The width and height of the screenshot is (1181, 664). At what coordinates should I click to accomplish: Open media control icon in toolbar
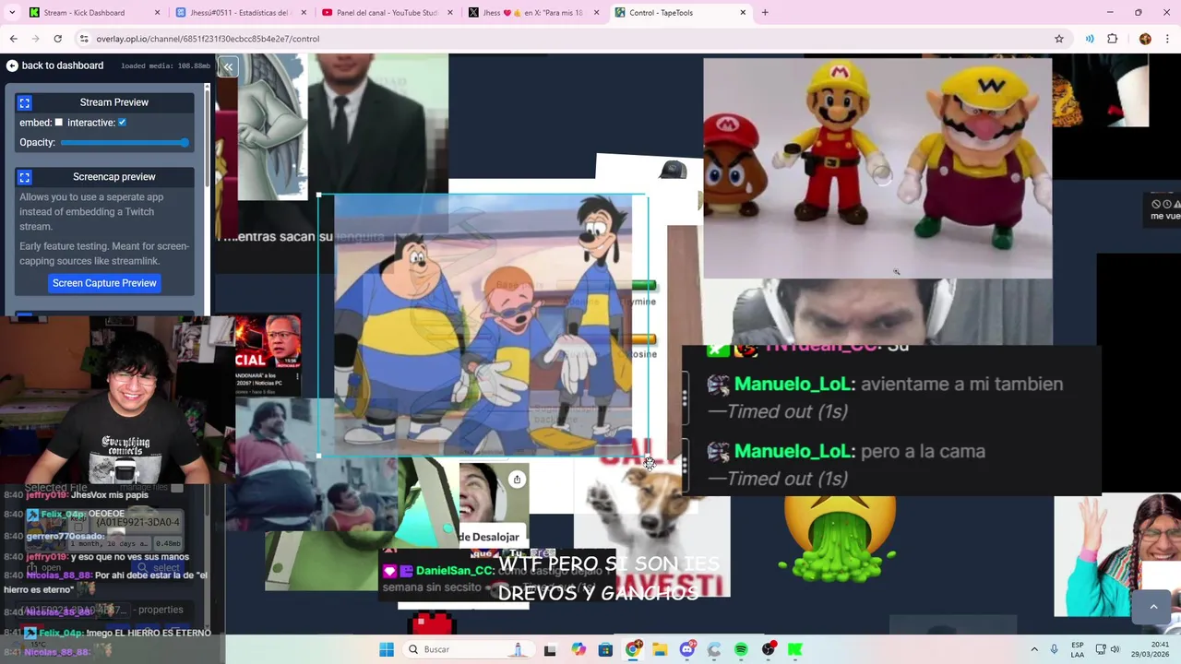1090,39
